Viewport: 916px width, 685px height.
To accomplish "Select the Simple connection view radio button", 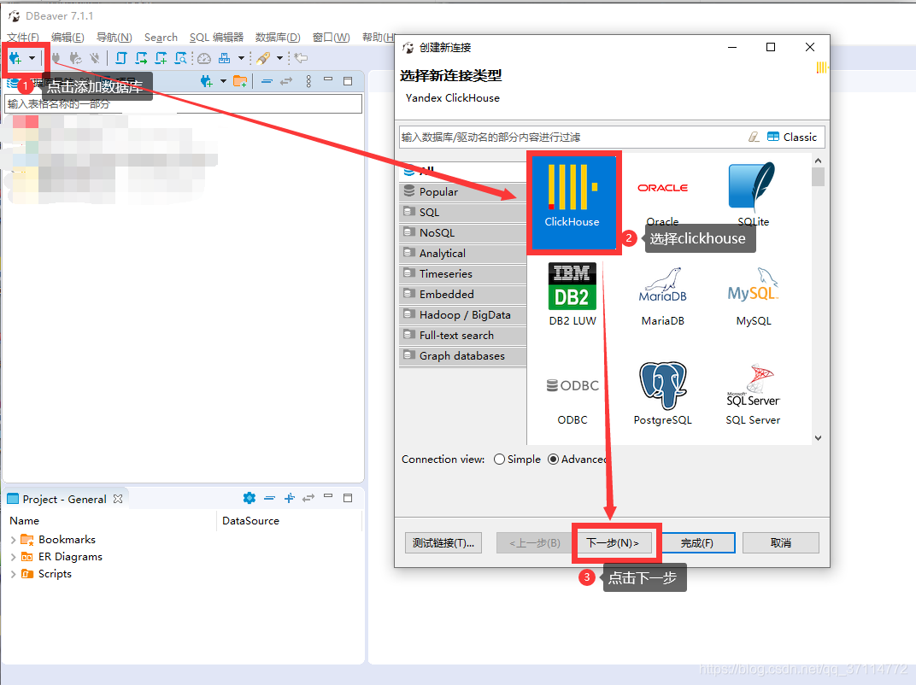I will point(500,460).
